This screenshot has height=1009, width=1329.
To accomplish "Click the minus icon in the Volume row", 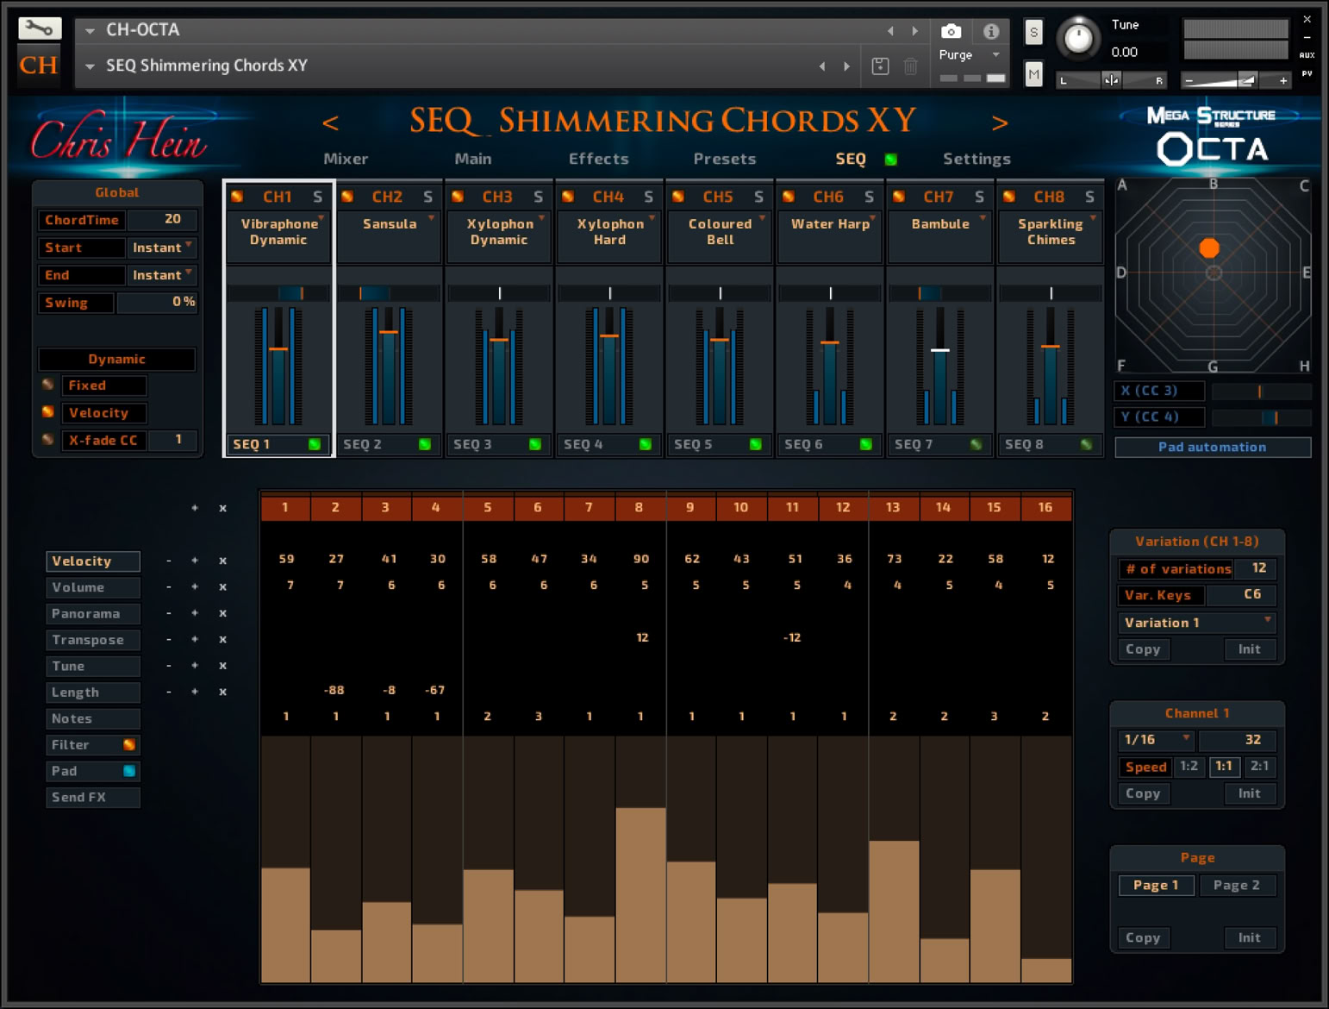I will [x=169, y=587].
